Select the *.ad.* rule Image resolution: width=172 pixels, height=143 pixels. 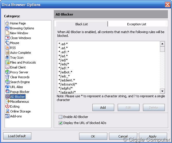[63, 48]
